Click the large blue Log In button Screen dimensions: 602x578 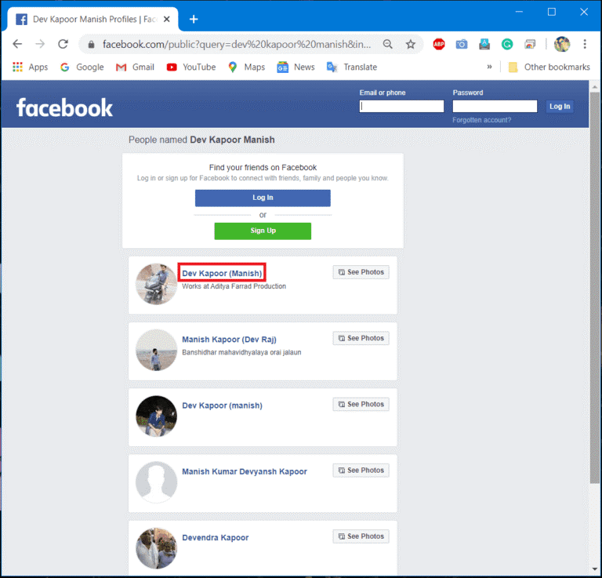pyautogui.click(x=263, y=198)
